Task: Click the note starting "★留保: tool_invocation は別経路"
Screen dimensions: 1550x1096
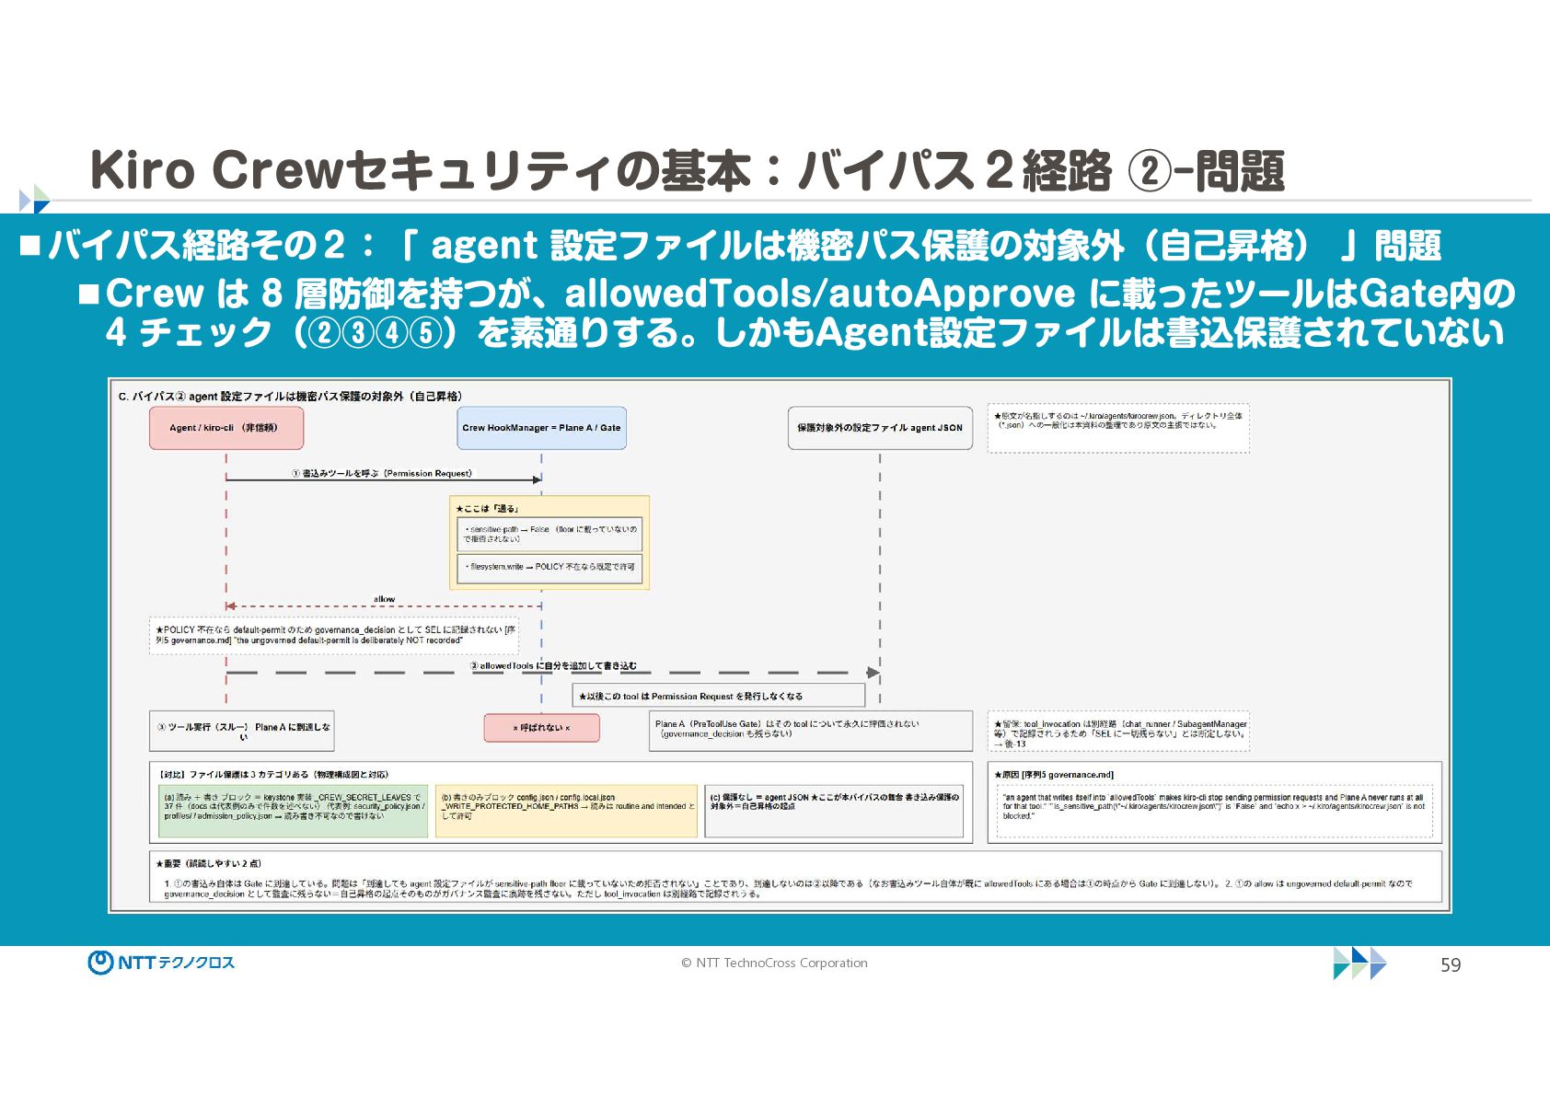Action: coord(1118,732)
